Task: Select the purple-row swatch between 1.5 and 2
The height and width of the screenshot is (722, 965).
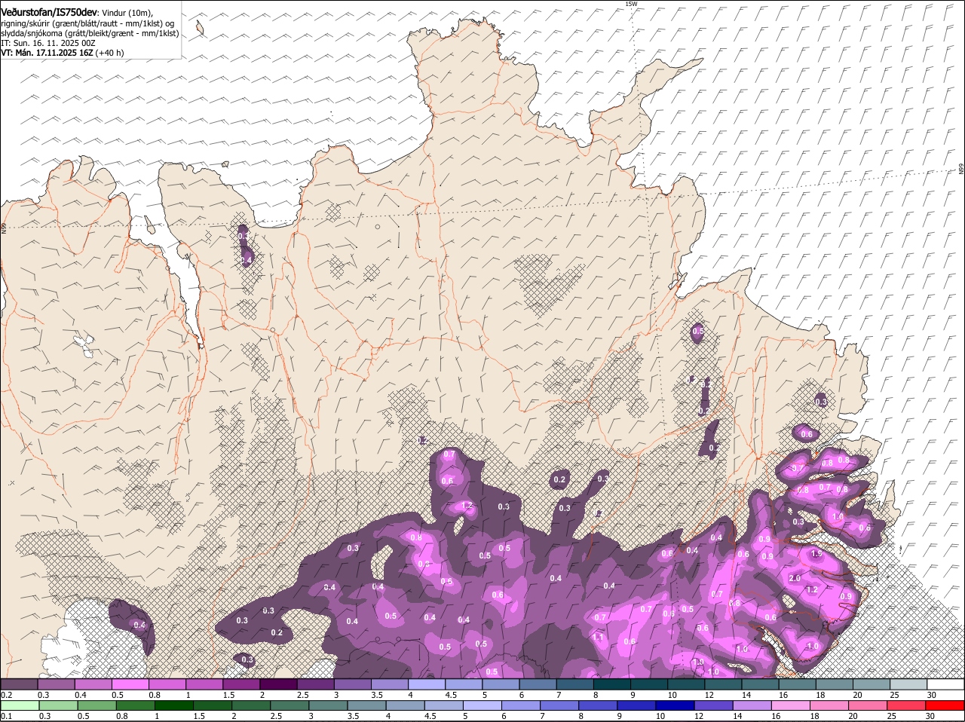Action: tap(241, 684)
